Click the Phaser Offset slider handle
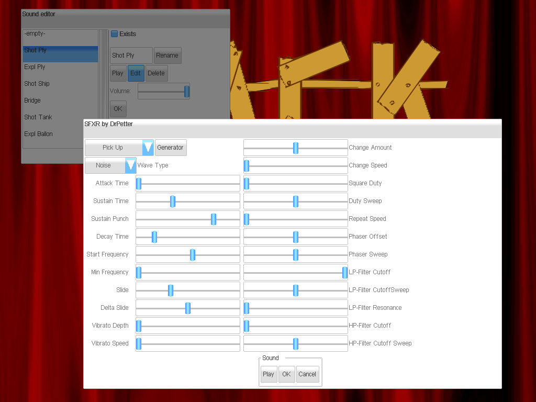 tap(296, 237)
